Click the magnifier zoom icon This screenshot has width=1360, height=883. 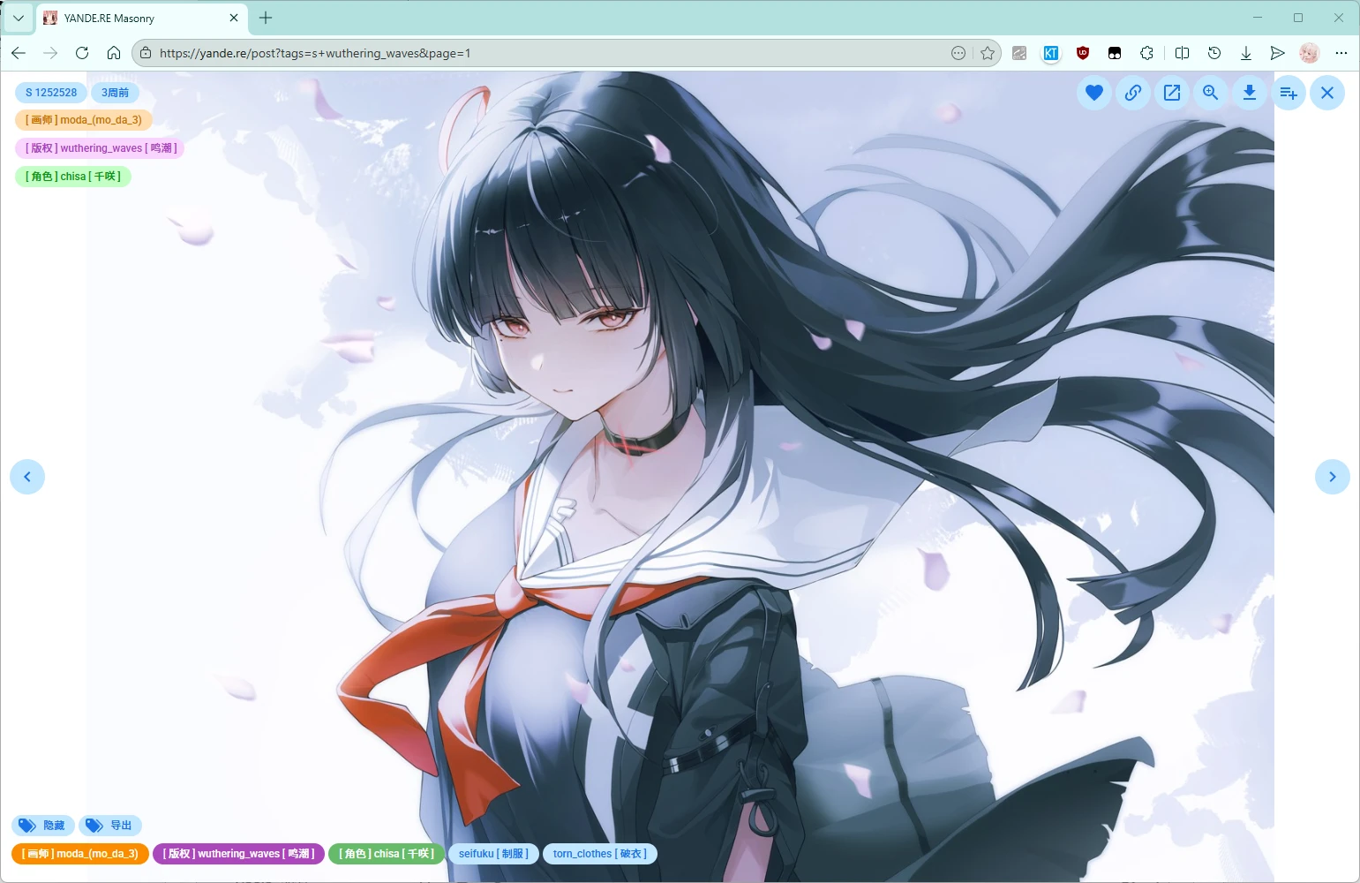click(x=1211, y=93)
